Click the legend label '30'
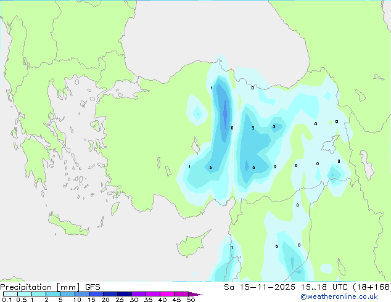 (x=134, y=300)
